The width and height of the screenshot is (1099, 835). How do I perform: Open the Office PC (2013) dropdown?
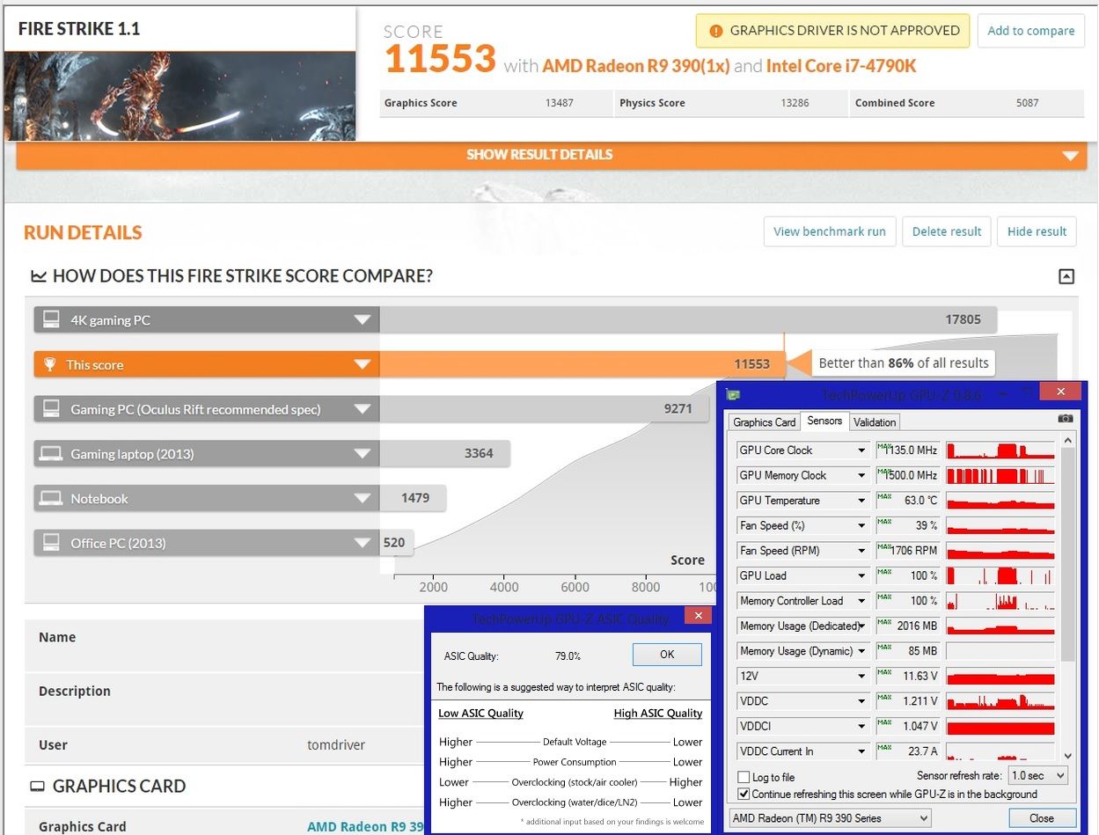pyautogui.click(x=362, y=542)
